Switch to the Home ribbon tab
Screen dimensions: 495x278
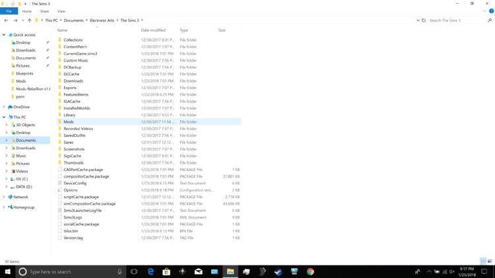pyautogui.click(x=27, y=11)
